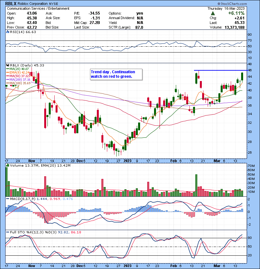Click the RBLX ticker symbol in header
This screenshot has width=260, height=269.
tap(11, 4)
